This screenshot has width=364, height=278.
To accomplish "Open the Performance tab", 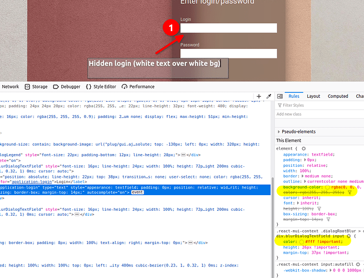I will coord(138,87).
